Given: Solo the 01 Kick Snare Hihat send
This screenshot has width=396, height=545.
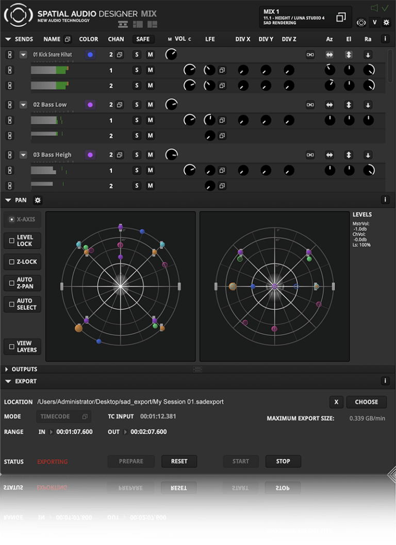Looking at the screenshot, I should (x=137, y=55).
